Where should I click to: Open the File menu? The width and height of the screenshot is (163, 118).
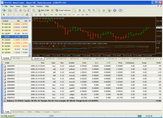6,6
